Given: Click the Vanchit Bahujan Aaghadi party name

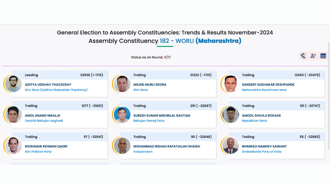Looking at the screenshot, I should click(x=44, y=121).
